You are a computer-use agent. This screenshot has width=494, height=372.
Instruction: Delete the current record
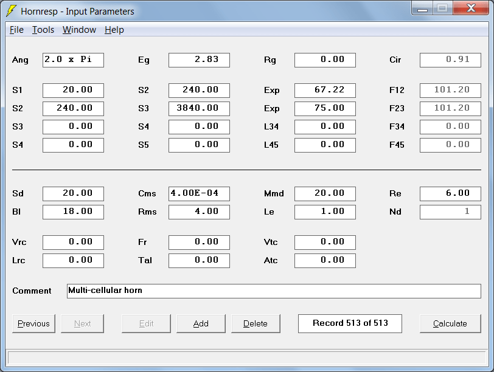[x=256, y=323]
